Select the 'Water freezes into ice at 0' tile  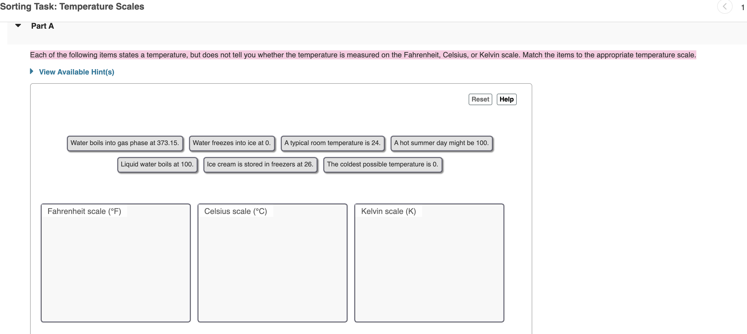(x=232, y=143)
